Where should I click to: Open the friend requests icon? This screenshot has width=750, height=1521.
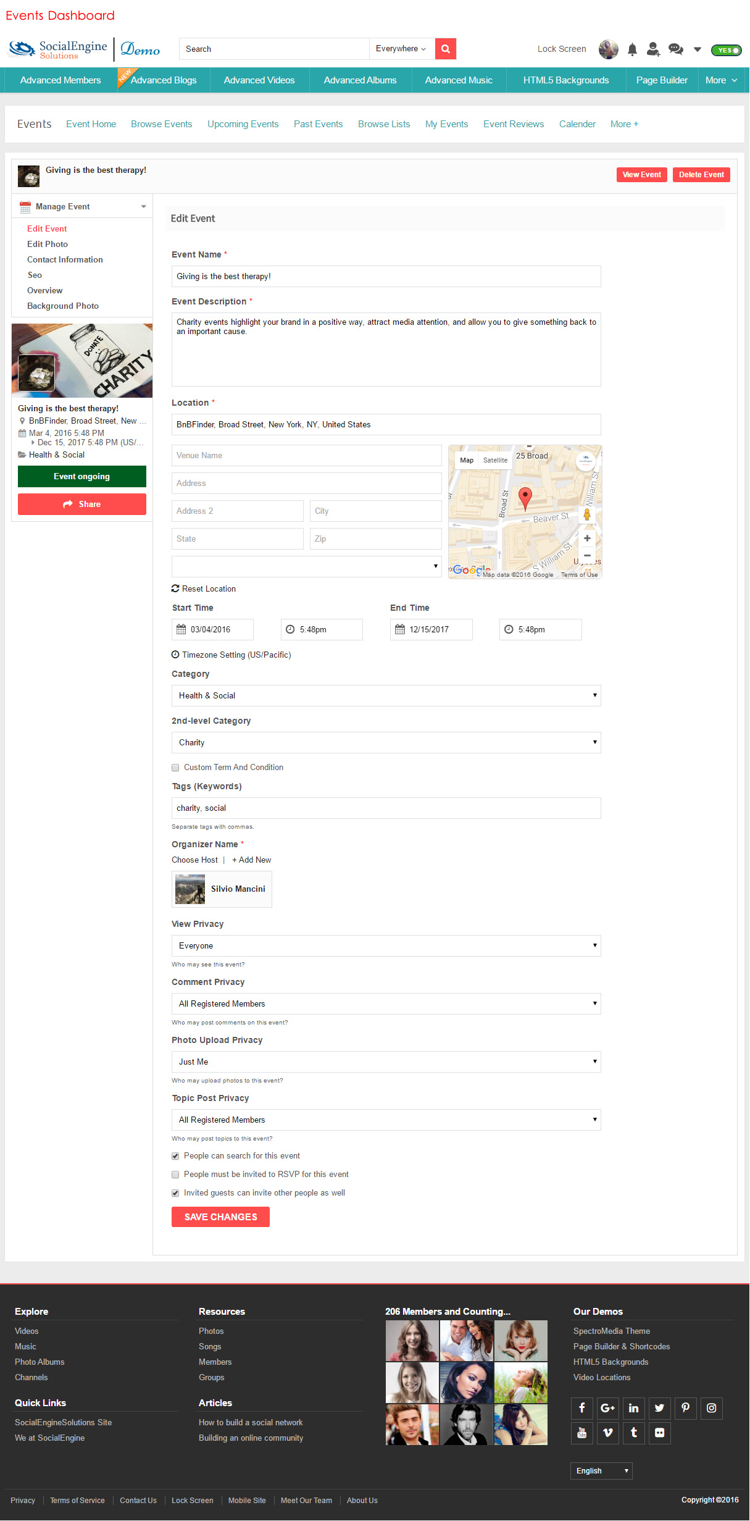[653, 49]
